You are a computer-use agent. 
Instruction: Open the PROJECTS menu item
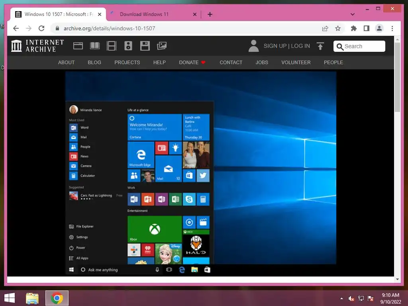127,63
